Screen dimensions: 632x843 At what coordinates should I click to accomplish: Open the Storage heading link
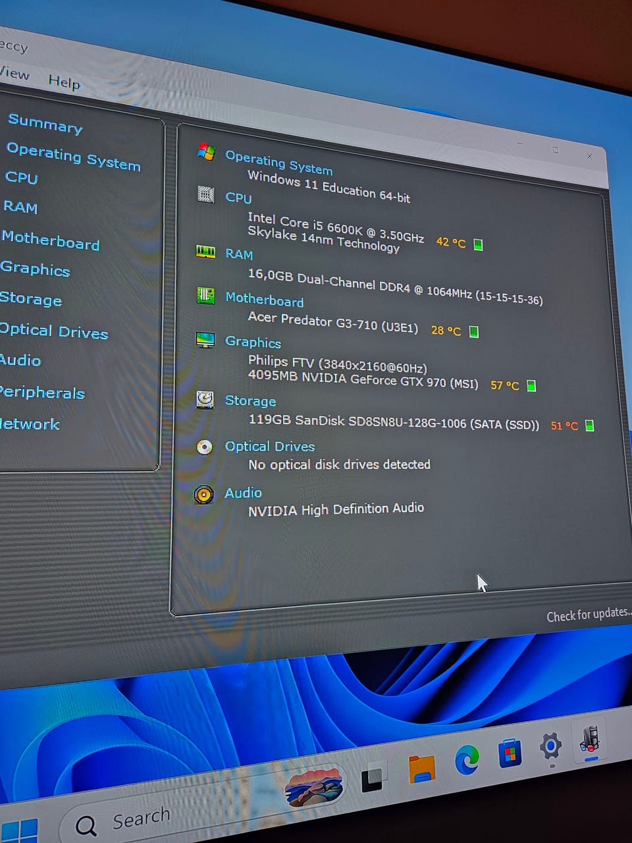click(x=250, y=400)
